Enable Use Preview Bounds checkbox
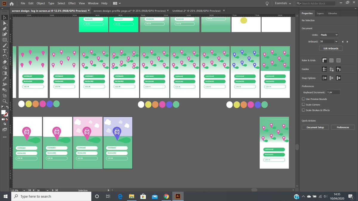This screenshot has height=201, width=358. click(303, 99)
